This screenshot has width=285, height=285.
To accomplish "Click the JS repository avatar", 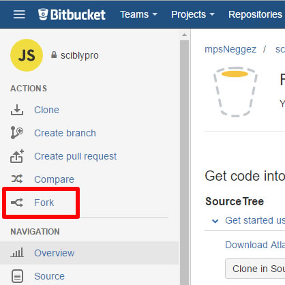I will (27, 55).
